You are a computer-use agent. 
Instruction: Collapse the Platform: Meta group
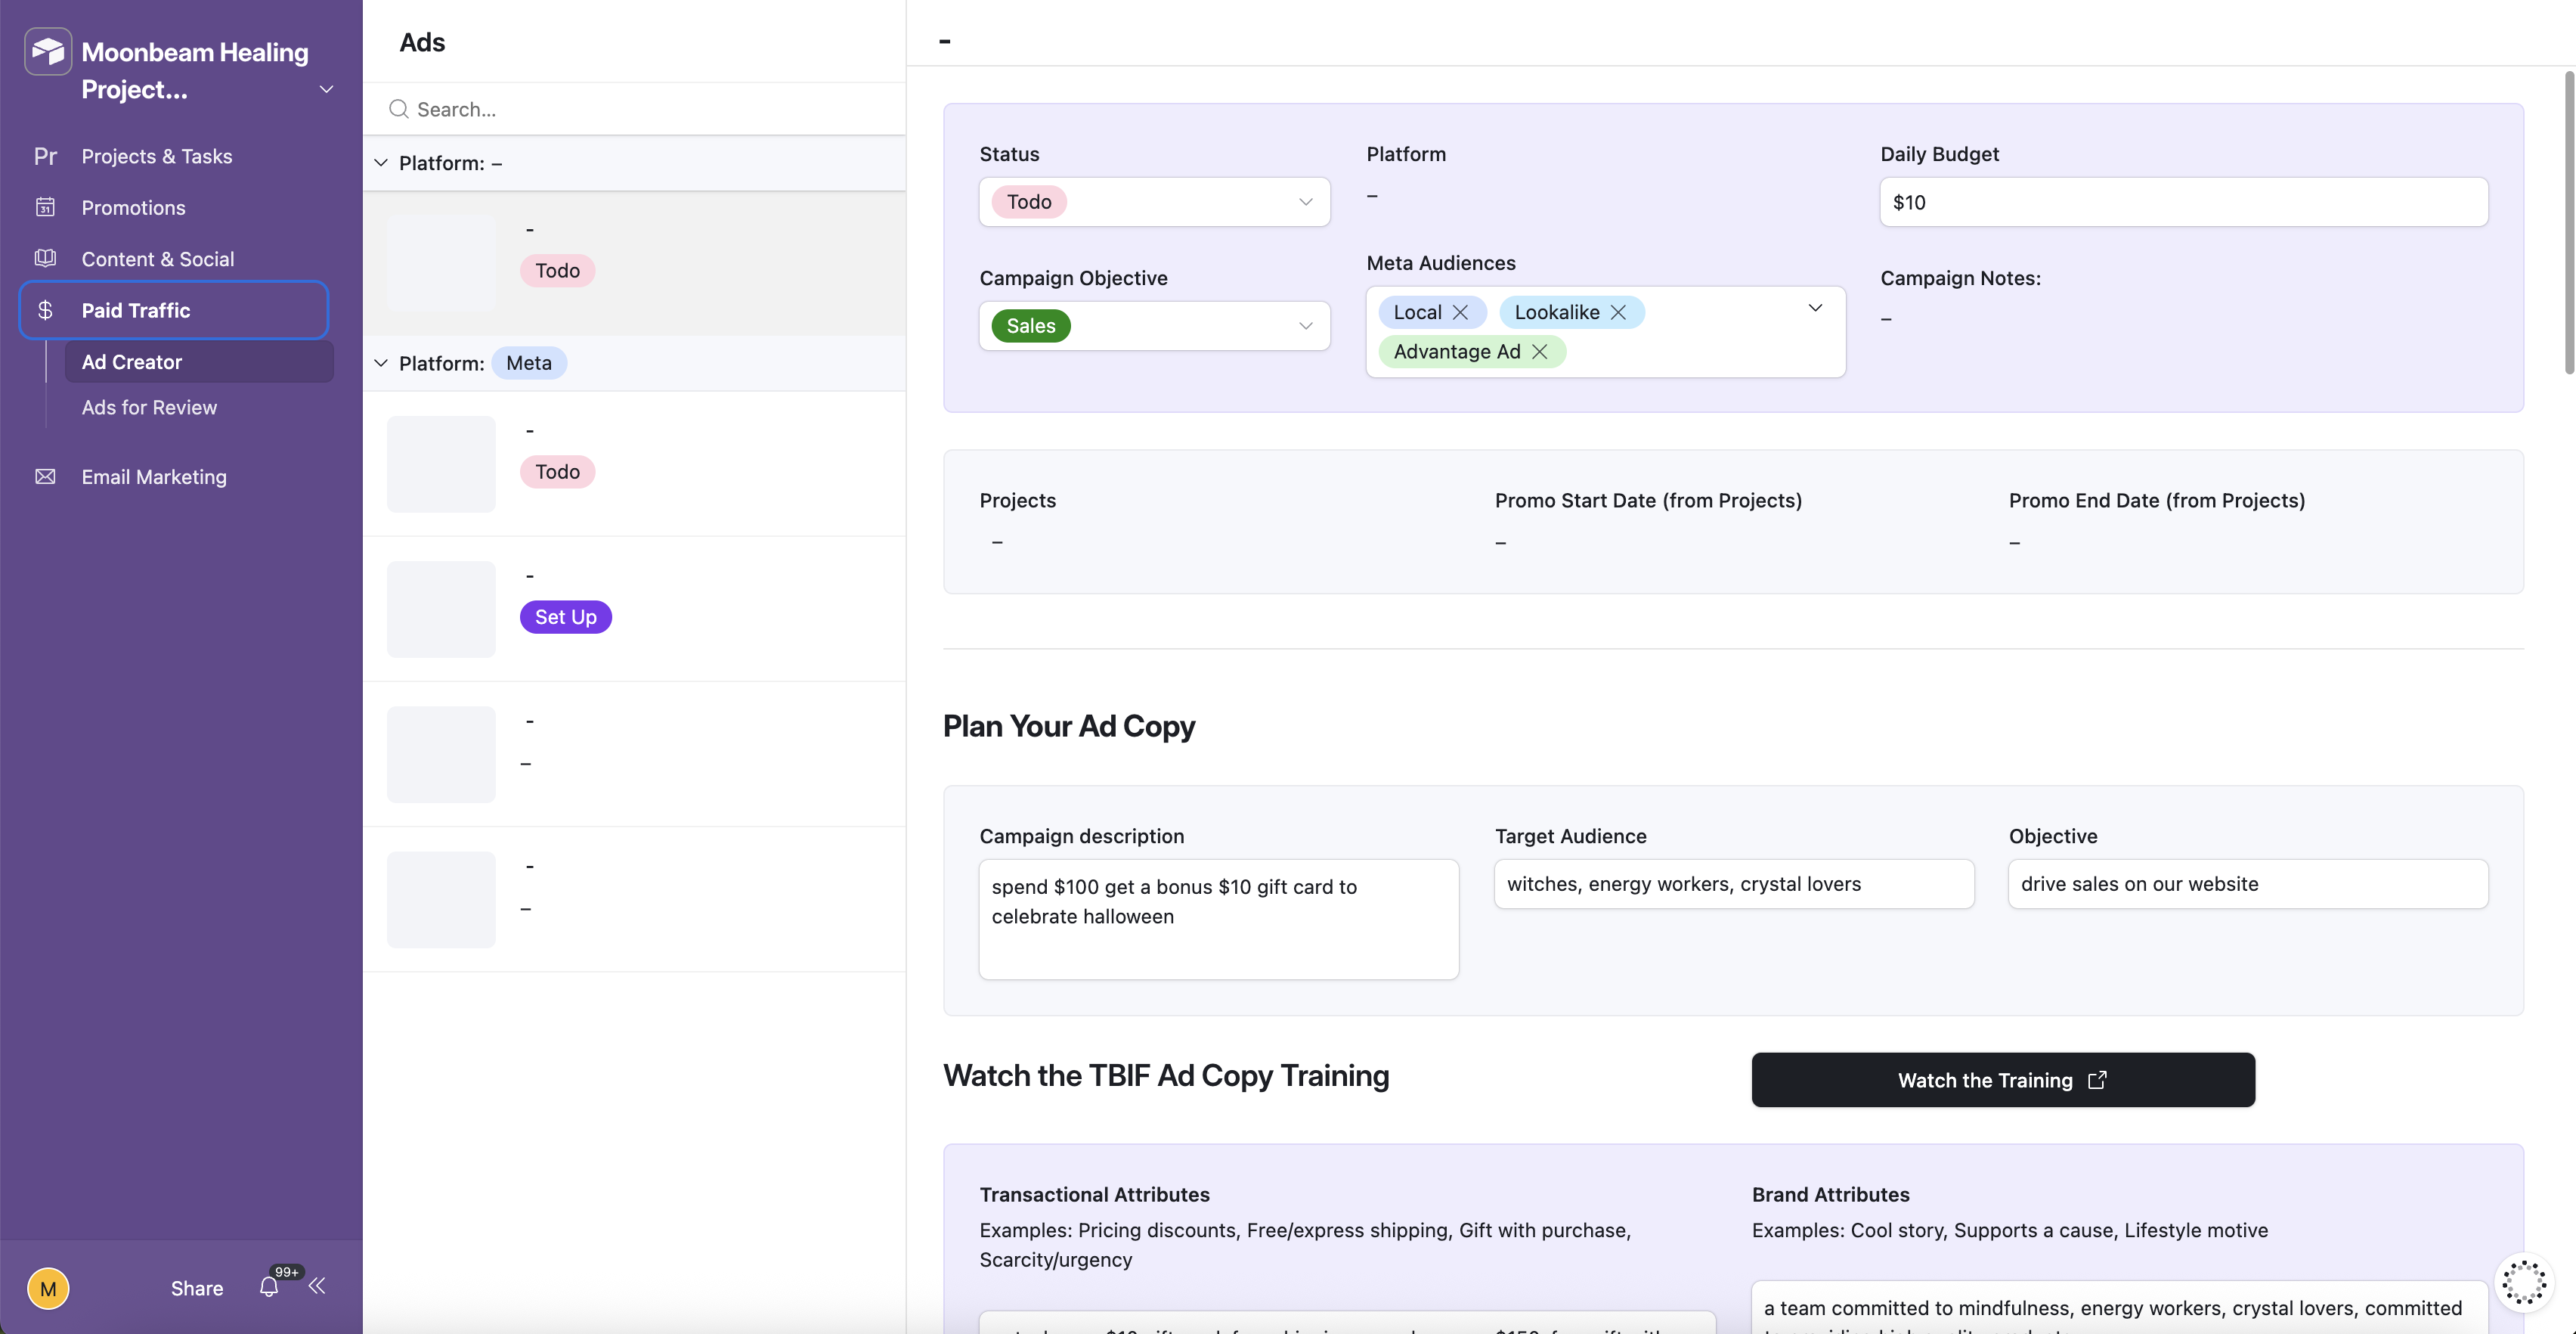(381, 363)
